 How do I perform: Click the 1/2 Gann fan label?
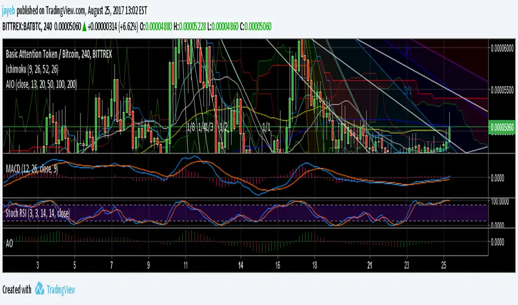click(x=223, y=128)
